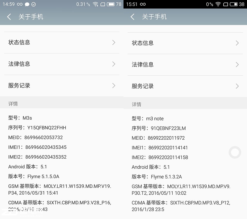Tap 'Android 版本: 5.1' on the m3 note screen
Screen dimensions: 247x219
click(x=151, y=167)
